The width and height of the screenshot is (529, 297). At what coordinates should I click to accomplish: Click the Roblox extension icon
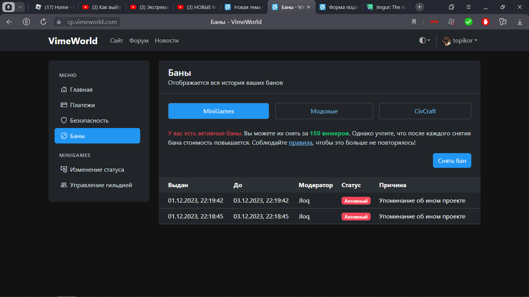pos(451,22)
